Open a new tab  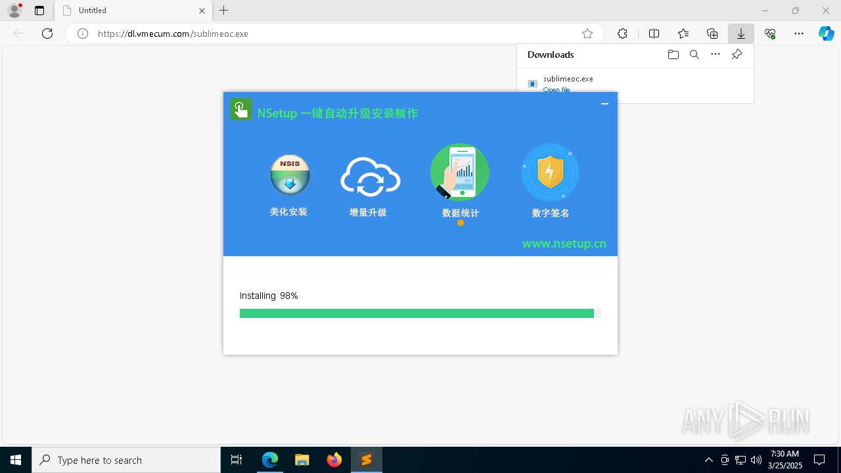(x=224, y=11)
